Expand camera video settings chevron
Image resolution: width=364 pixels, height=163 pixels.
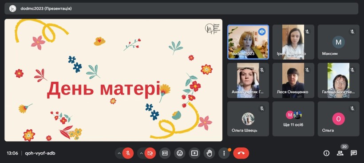[141, 153]
